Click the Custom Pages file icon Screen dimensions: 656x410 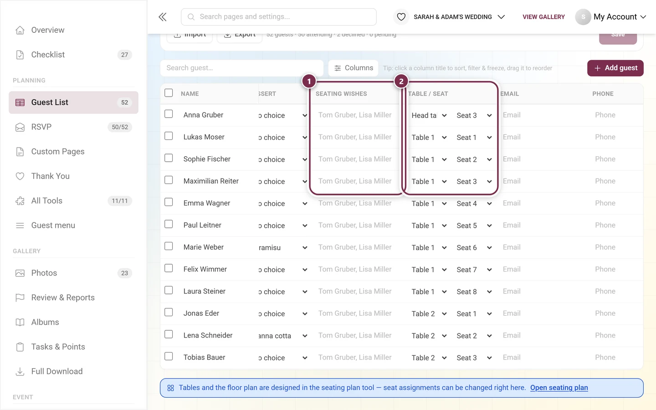(x=20, y=152)
